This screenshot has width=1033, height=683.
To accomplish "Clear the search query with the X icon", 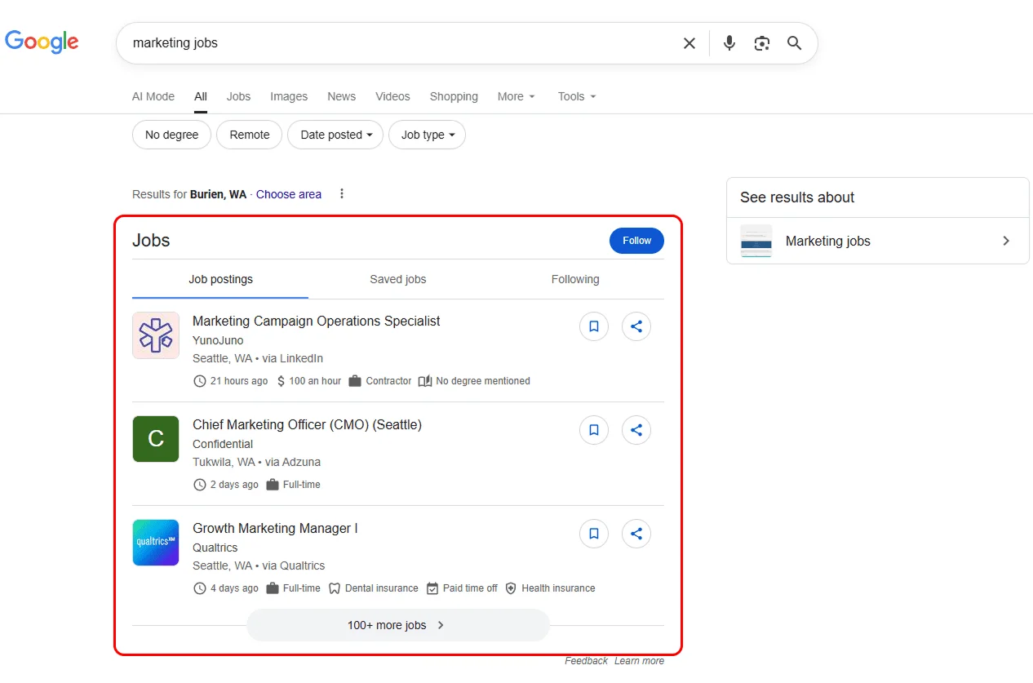I will [x=689, y=42].
